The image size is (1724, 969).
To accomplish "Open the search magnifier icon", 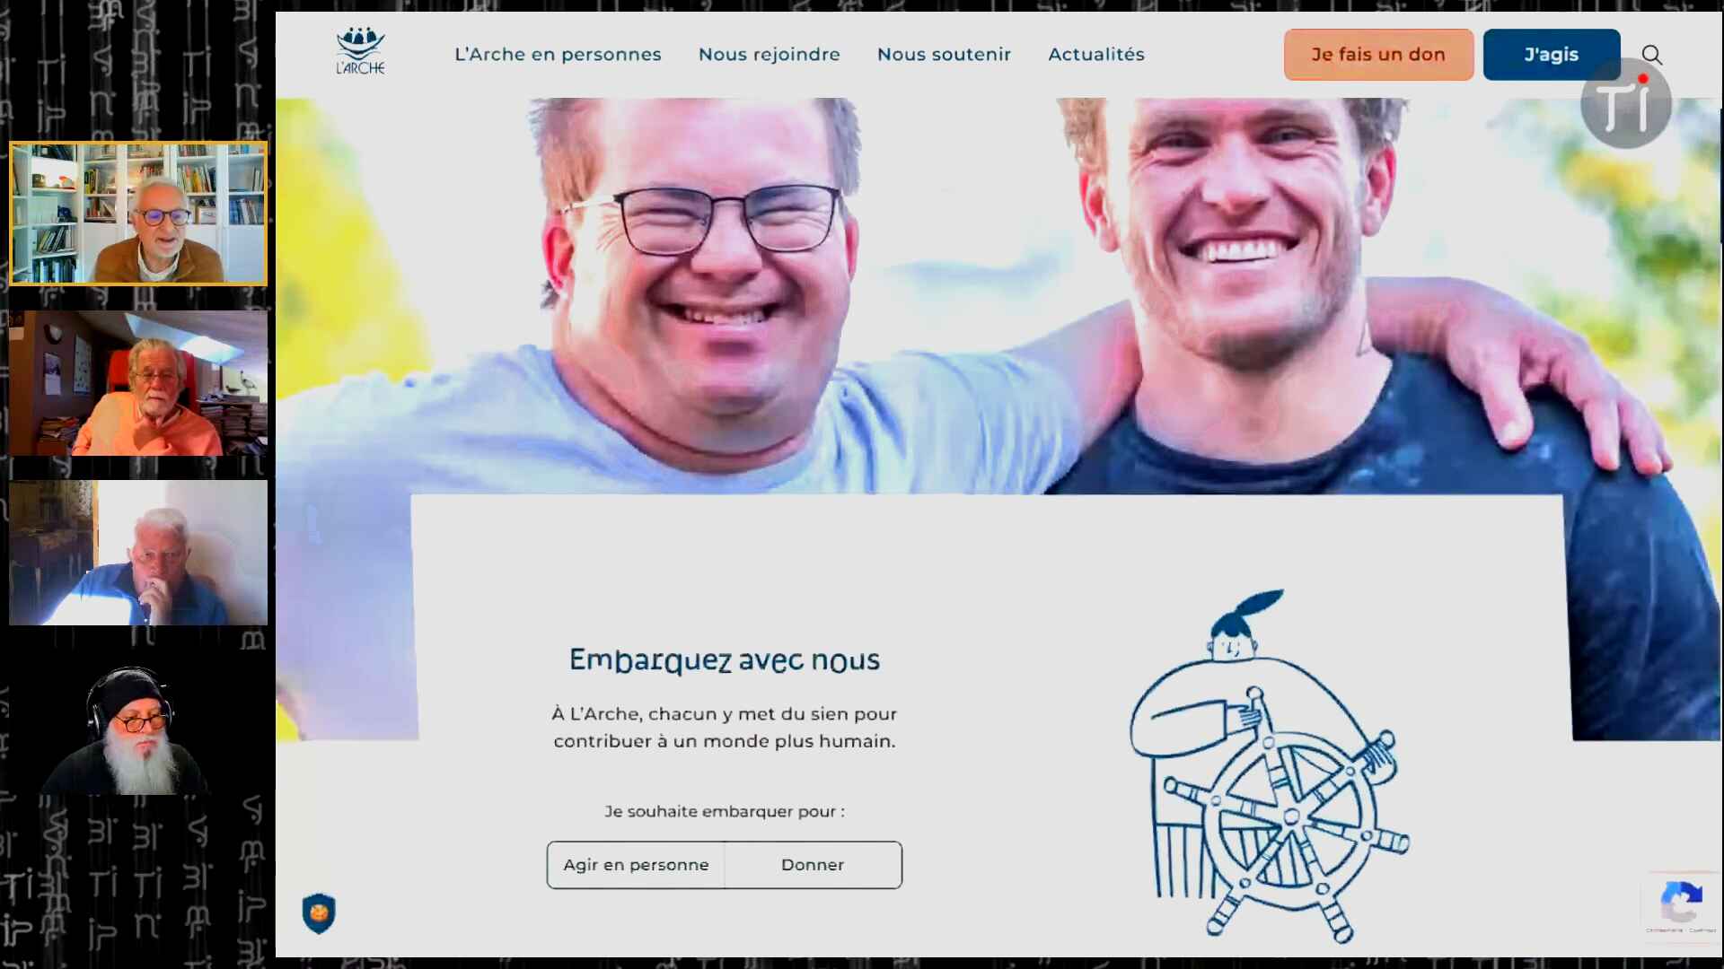I will pyautogui.click(x=1651, y=55).
